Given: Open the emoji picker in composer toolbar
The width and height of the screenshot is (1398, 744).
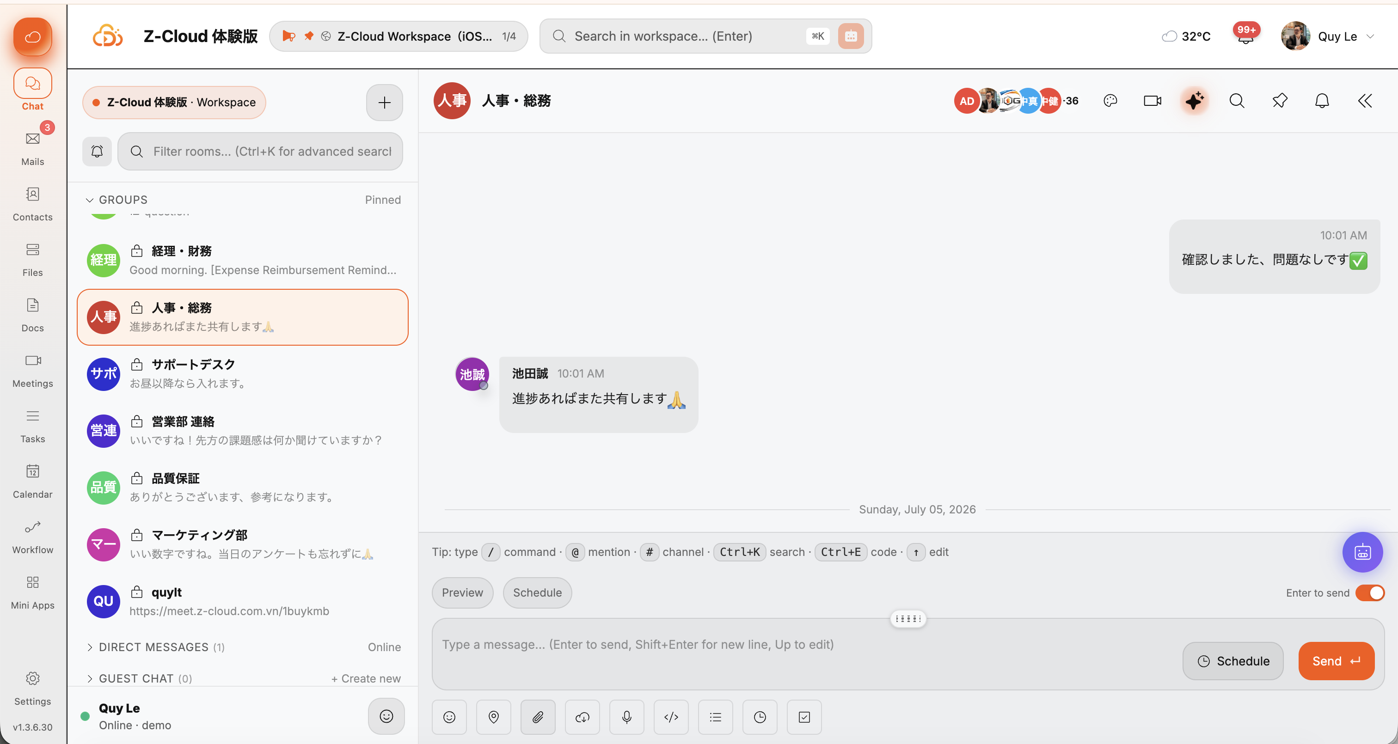Looking at the screenshot, I should coord(449,717).
